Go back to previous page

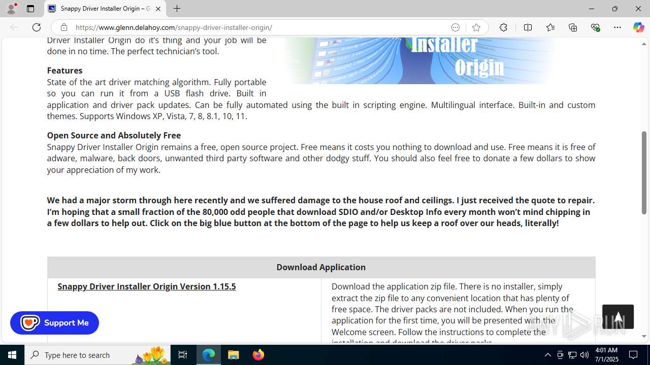(x=14, y=27)
